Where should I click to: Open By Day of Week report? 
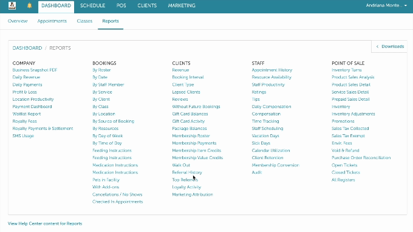pos(108,136)
